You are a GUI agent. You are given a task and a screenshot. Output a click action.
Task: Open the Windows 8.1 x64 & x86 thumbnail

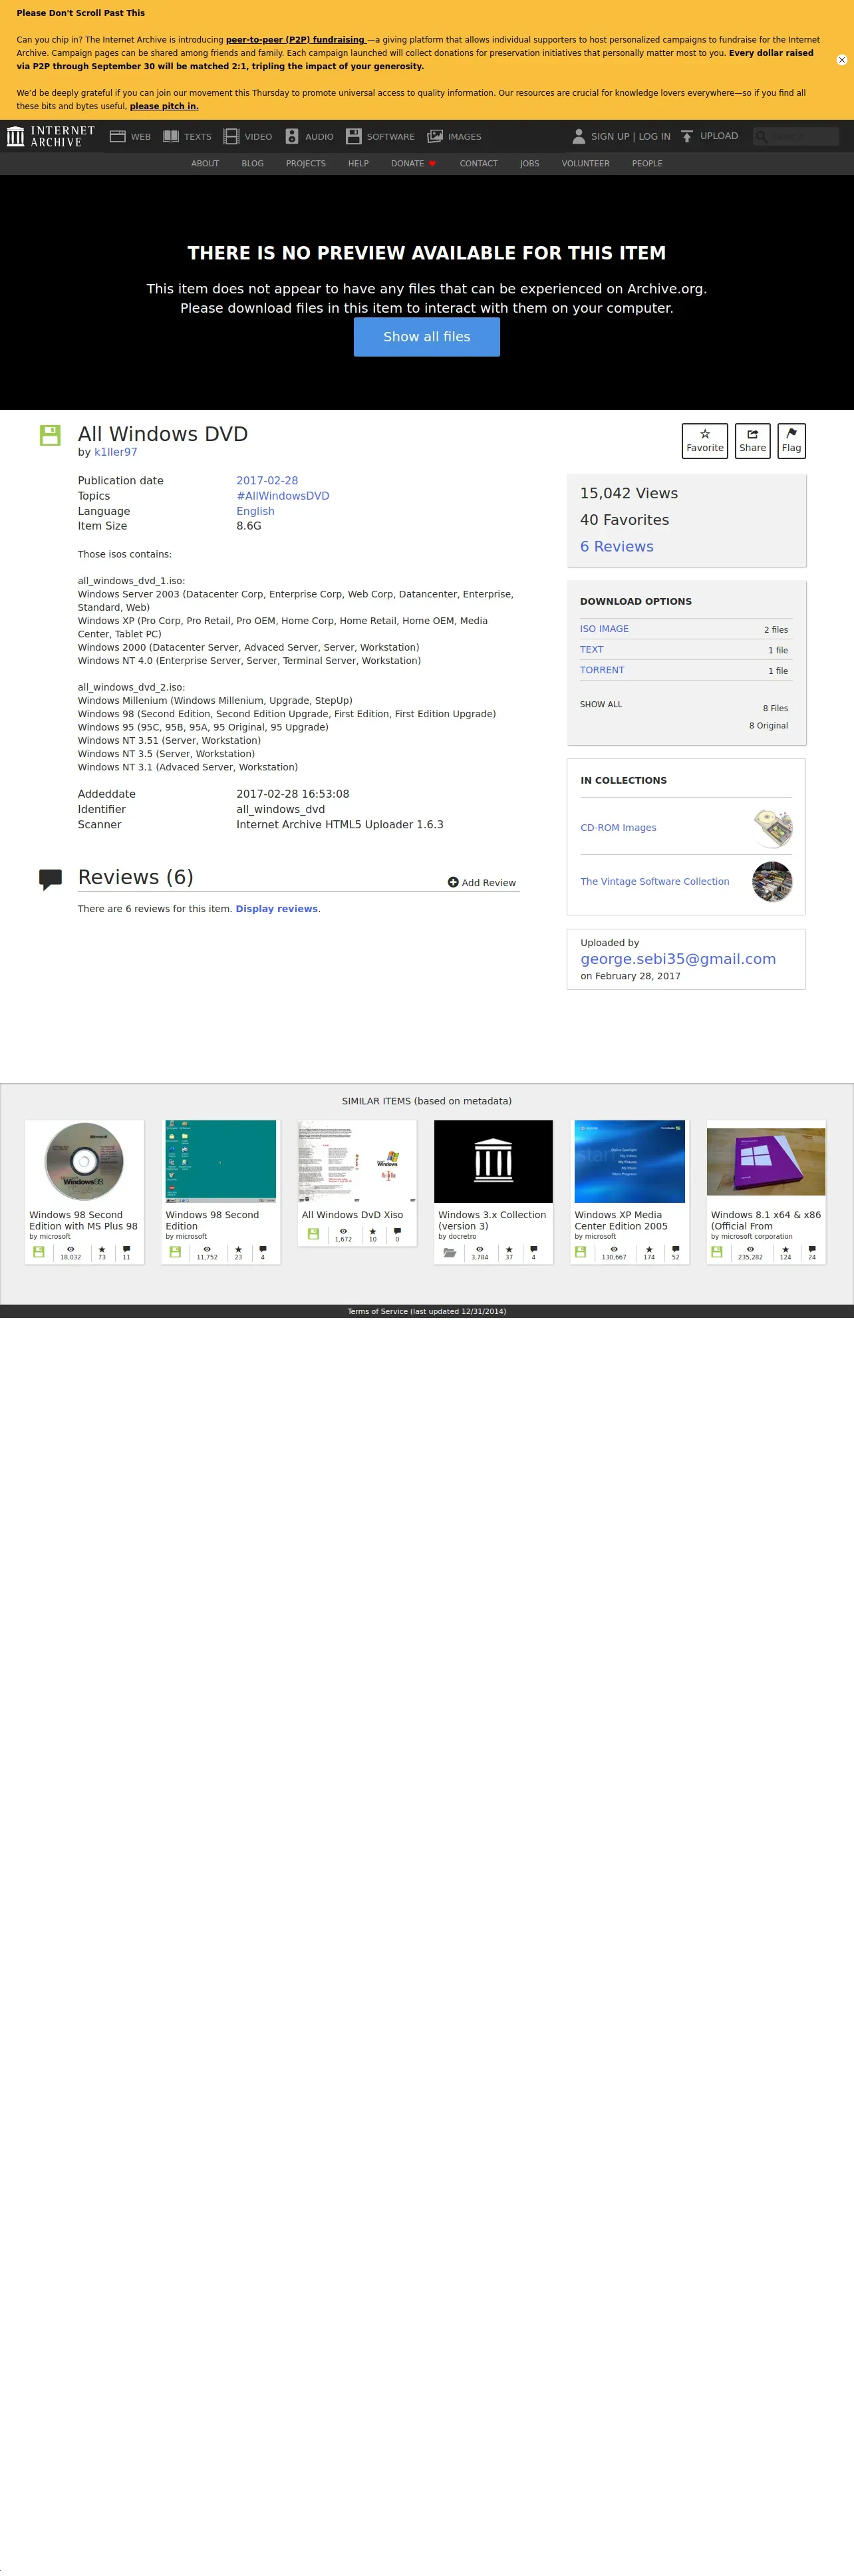[x=766, y=1161]
